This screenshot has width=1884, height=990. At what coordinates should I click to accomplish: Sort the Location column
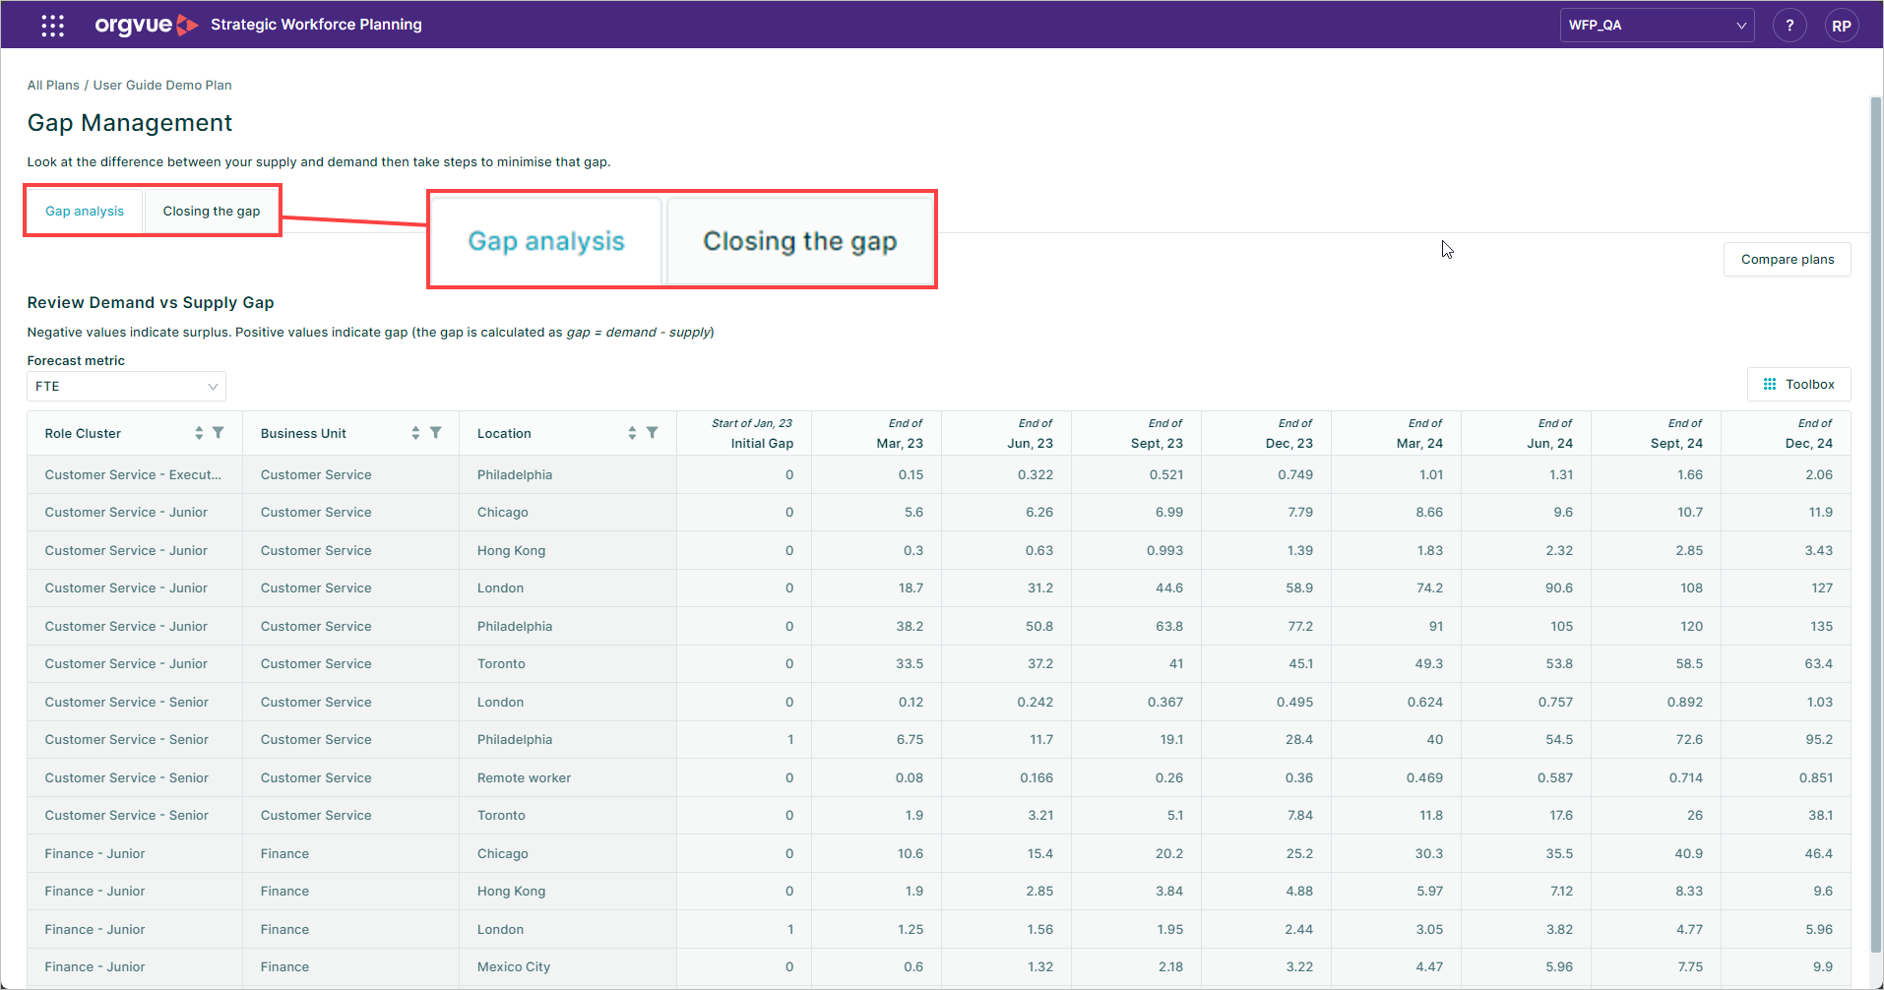coord(632,432)
